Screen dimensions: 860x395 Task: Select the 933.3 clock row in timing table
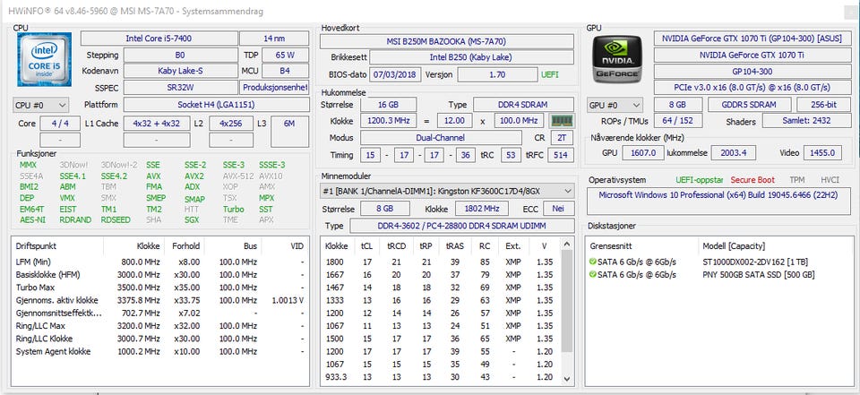[441, 377]
